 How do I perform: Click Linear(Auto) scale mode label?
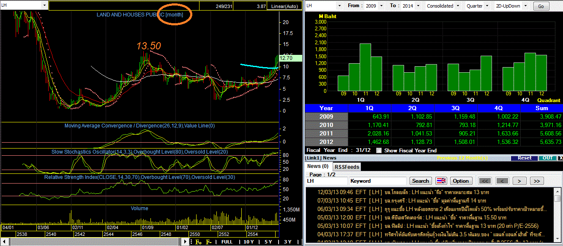[284, 6]
